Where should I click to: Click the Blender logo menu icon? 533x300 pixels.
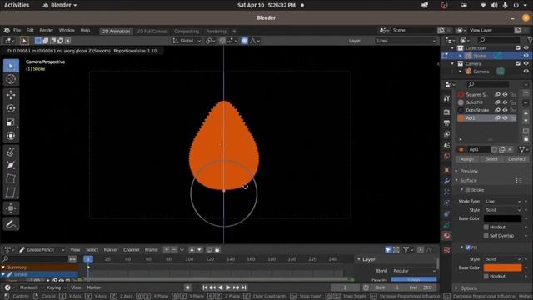tap(7, 30)
